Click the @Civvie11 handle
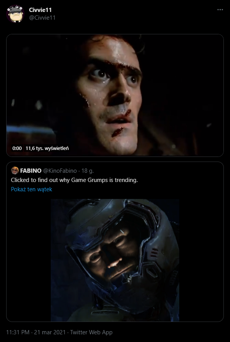The height and width of the screenshot is (342, 230). click(42, 18)
